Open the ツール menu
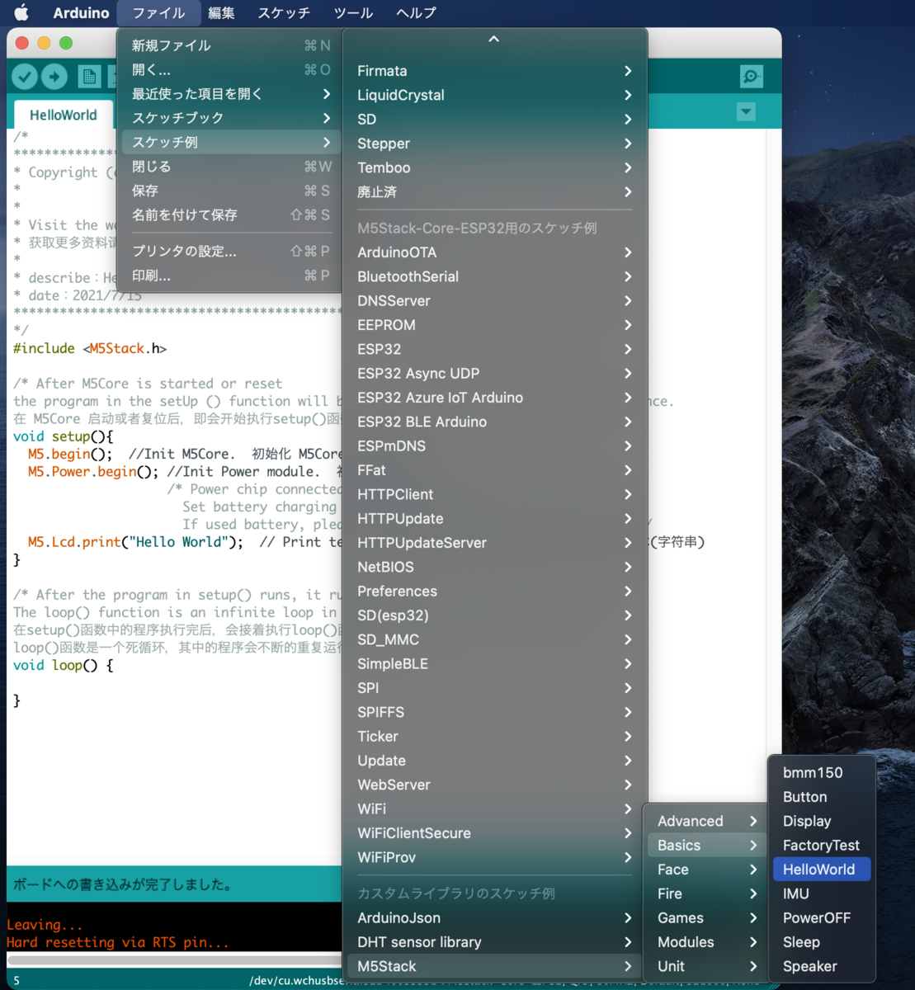This screenshot has width=915, height=990. pos(353,13)
